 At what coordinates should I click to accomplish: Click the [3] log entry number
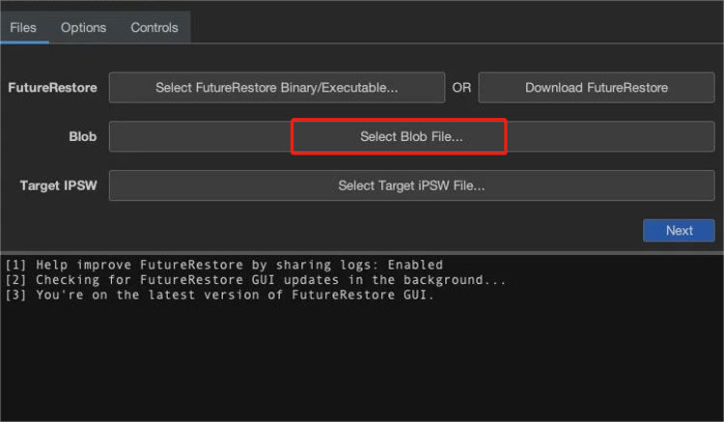tap(15, 295)
